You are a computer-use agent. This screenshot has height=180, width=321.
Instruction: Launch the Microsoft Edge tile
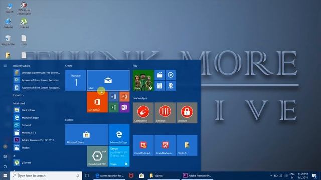[x=119, y=134]
